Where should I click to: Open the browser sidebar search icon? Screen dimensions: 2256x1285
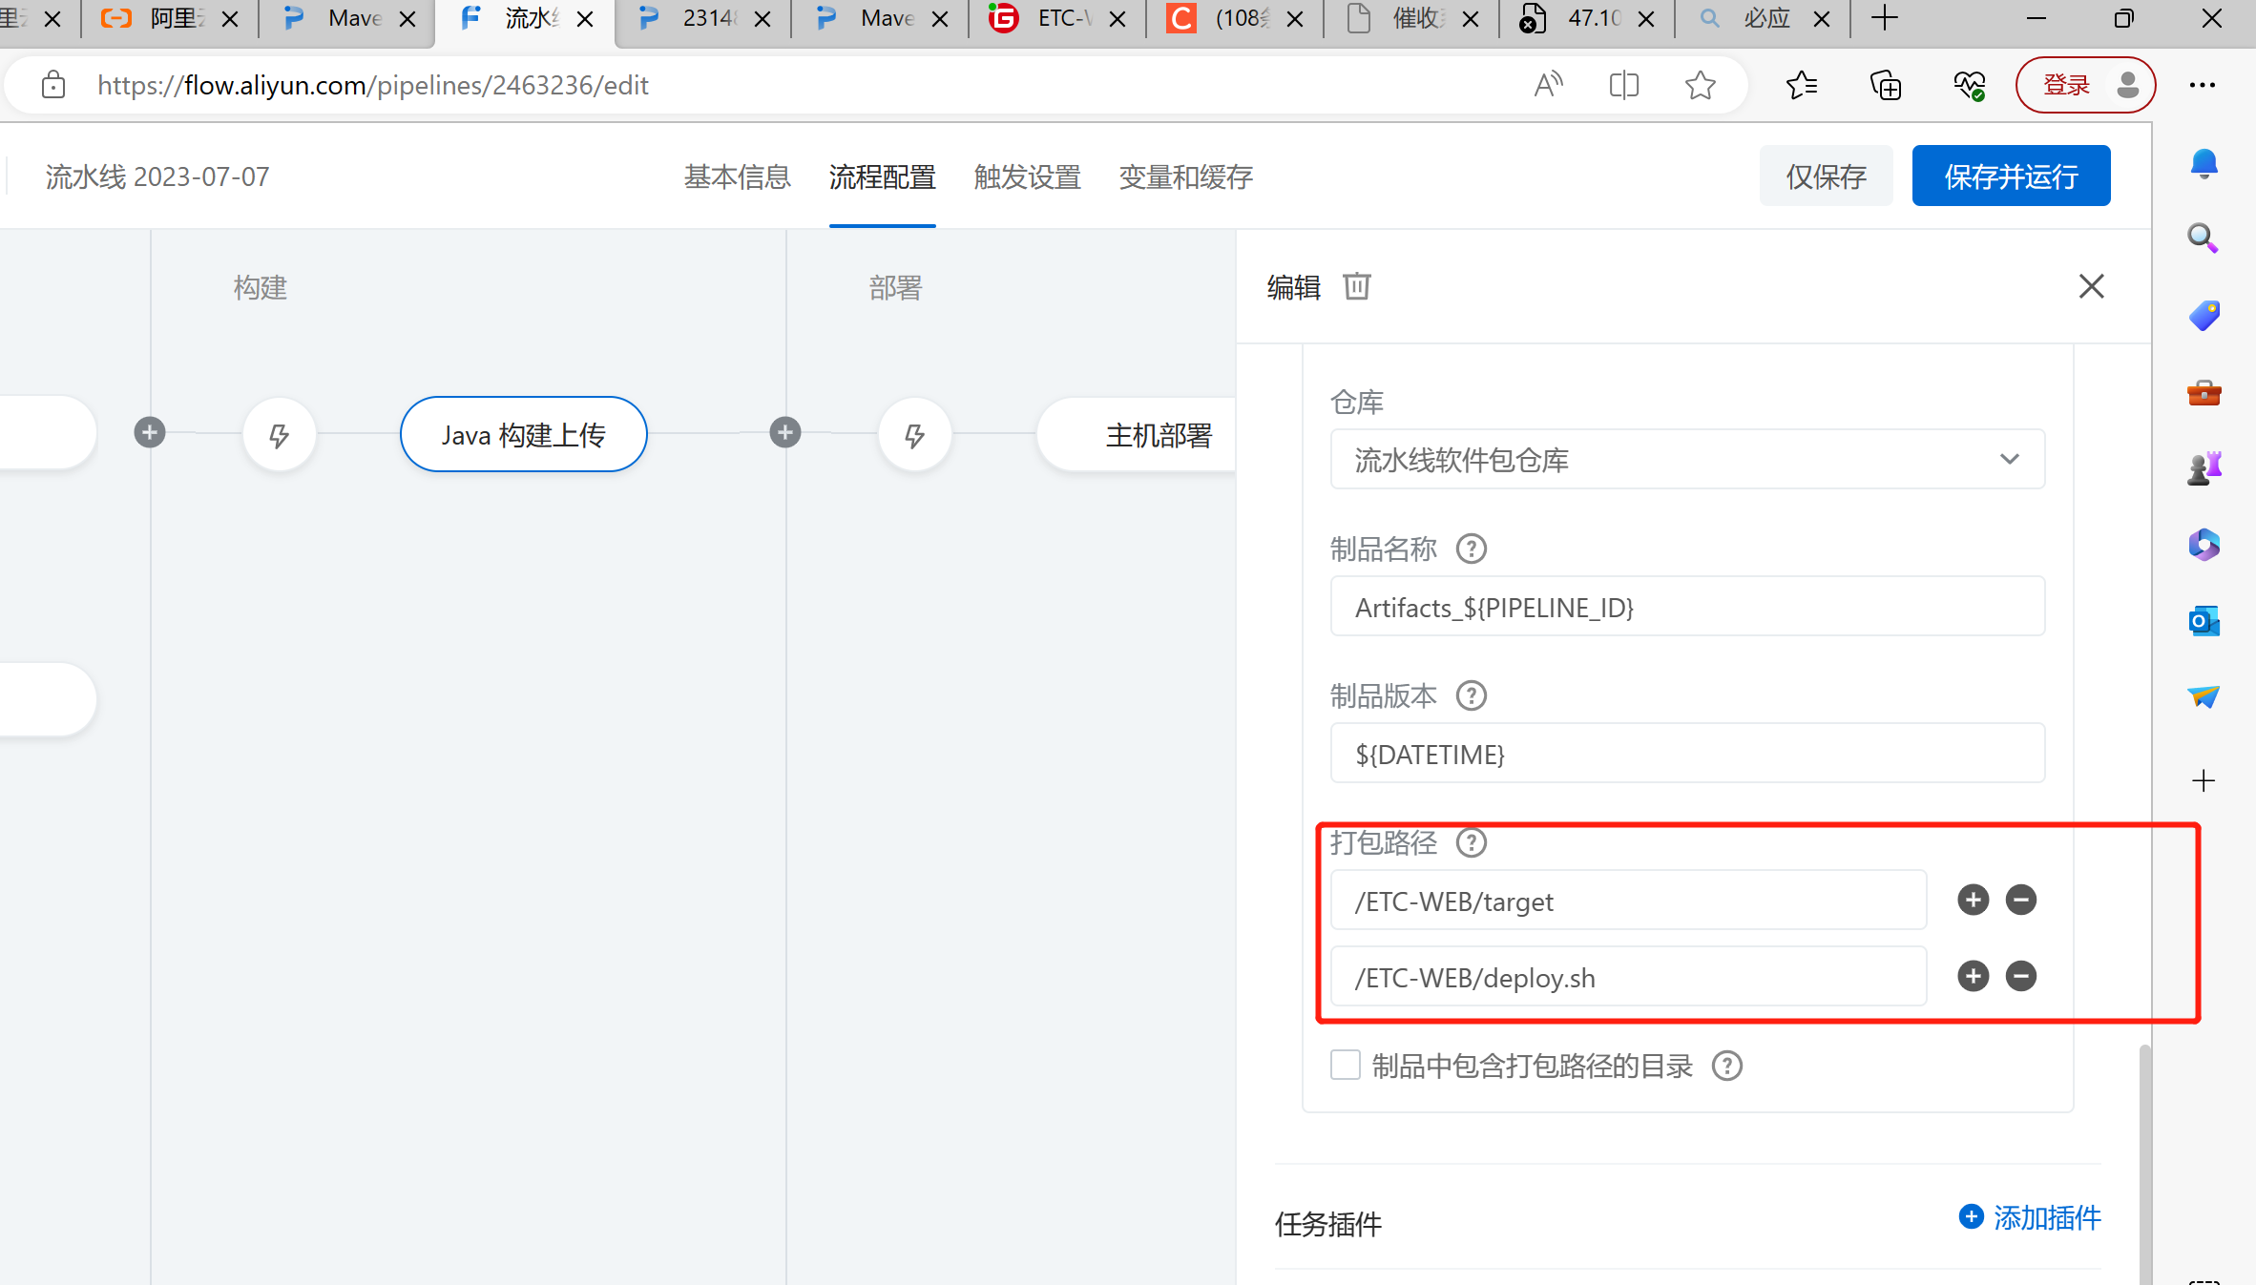pyautogui.click(x=2203, y=238)
